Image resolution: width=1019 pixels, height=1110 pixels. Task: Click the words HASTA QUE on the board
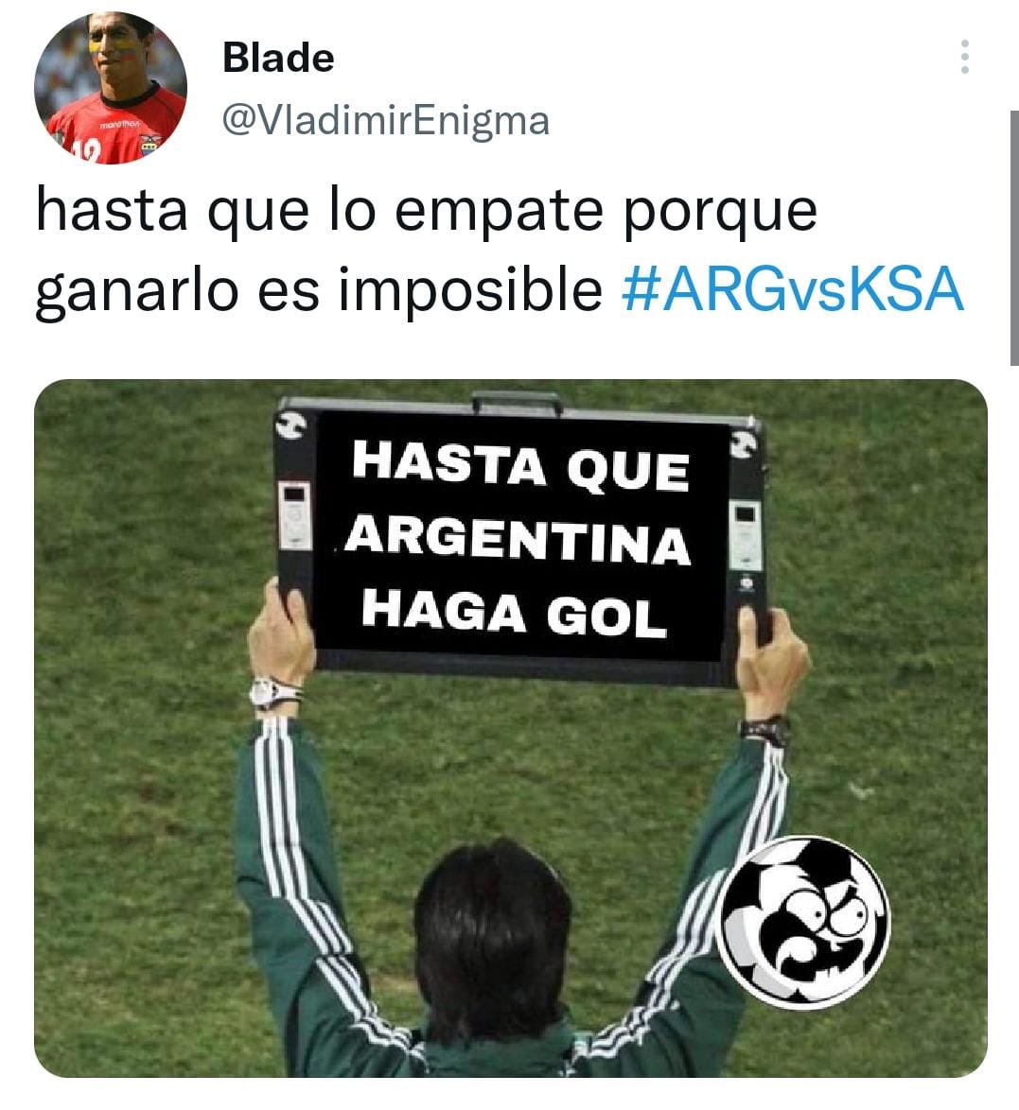click(520, 465)
